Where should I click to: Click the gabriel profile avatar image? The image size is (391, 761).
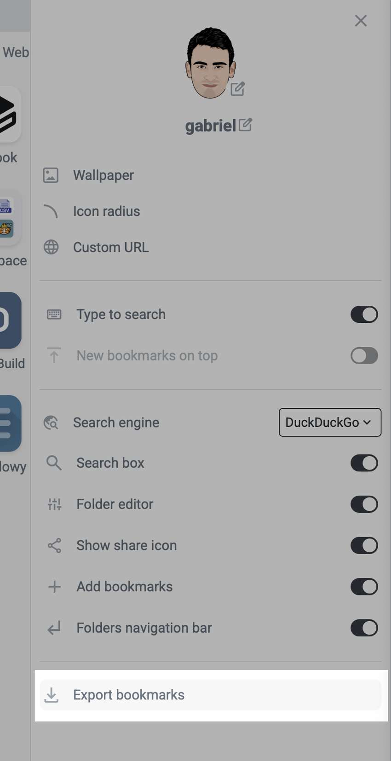[x=210, y=63]
